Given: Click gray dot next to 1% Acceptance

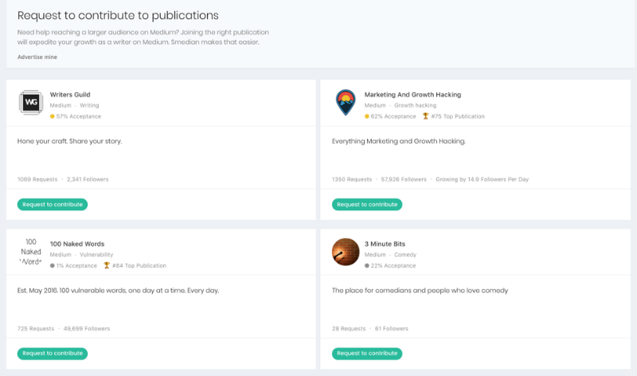Looking at the screenshot, I should click(x=52, y=265).
